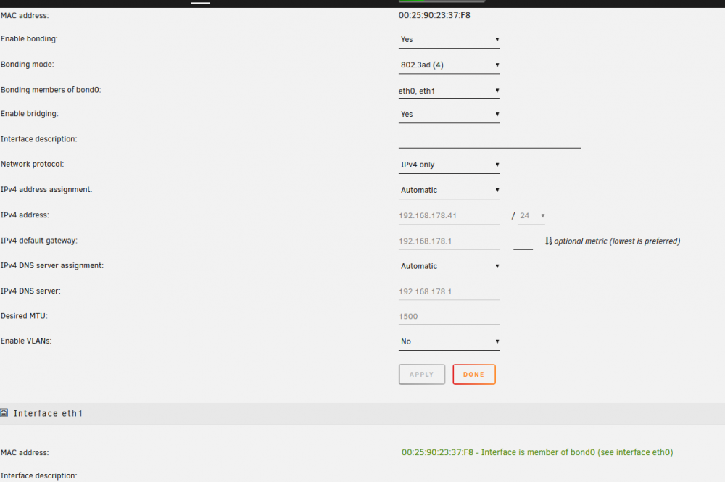Screen dimensions: 725x482
Task: Open the Enable bridging dropdown
Action: point(449,114)
